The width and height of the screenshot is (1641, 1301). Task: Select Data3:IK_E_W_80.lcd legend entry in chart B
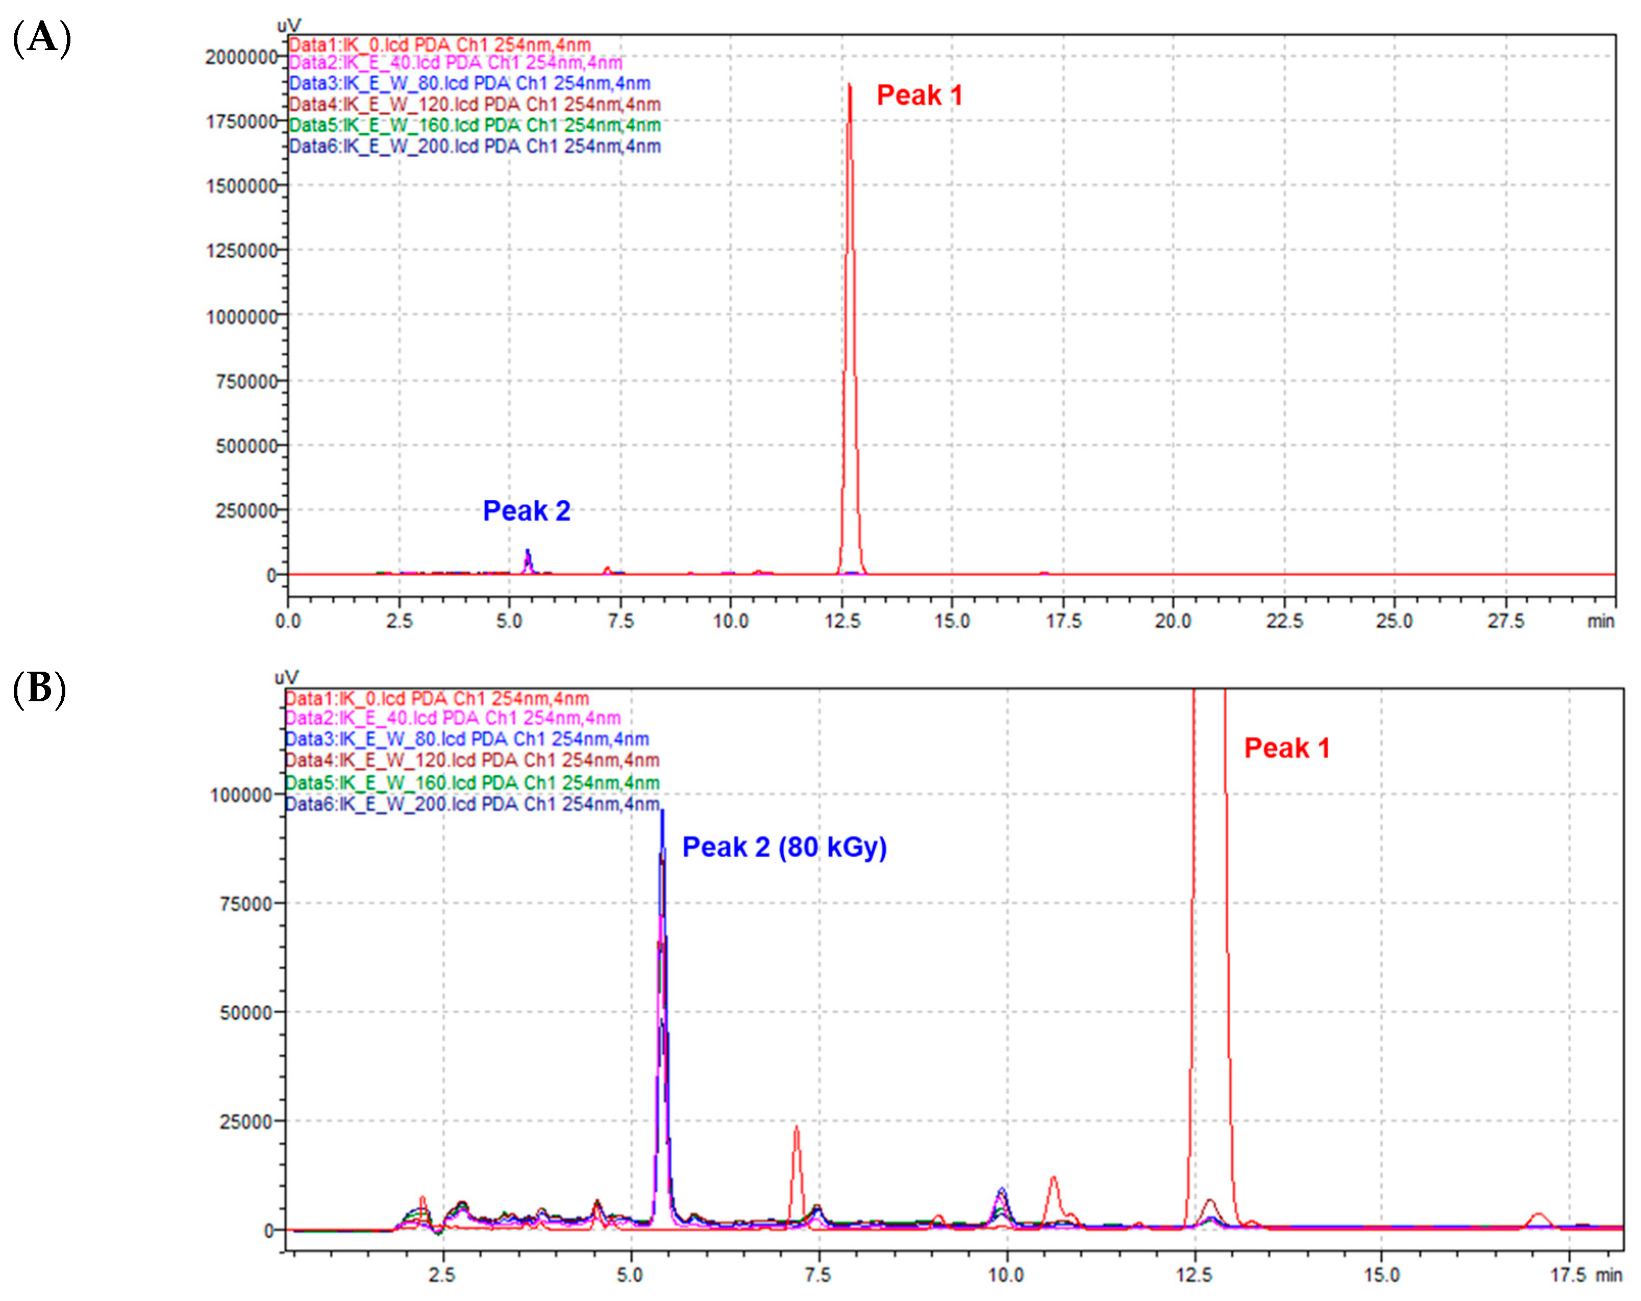pos(466,739)
